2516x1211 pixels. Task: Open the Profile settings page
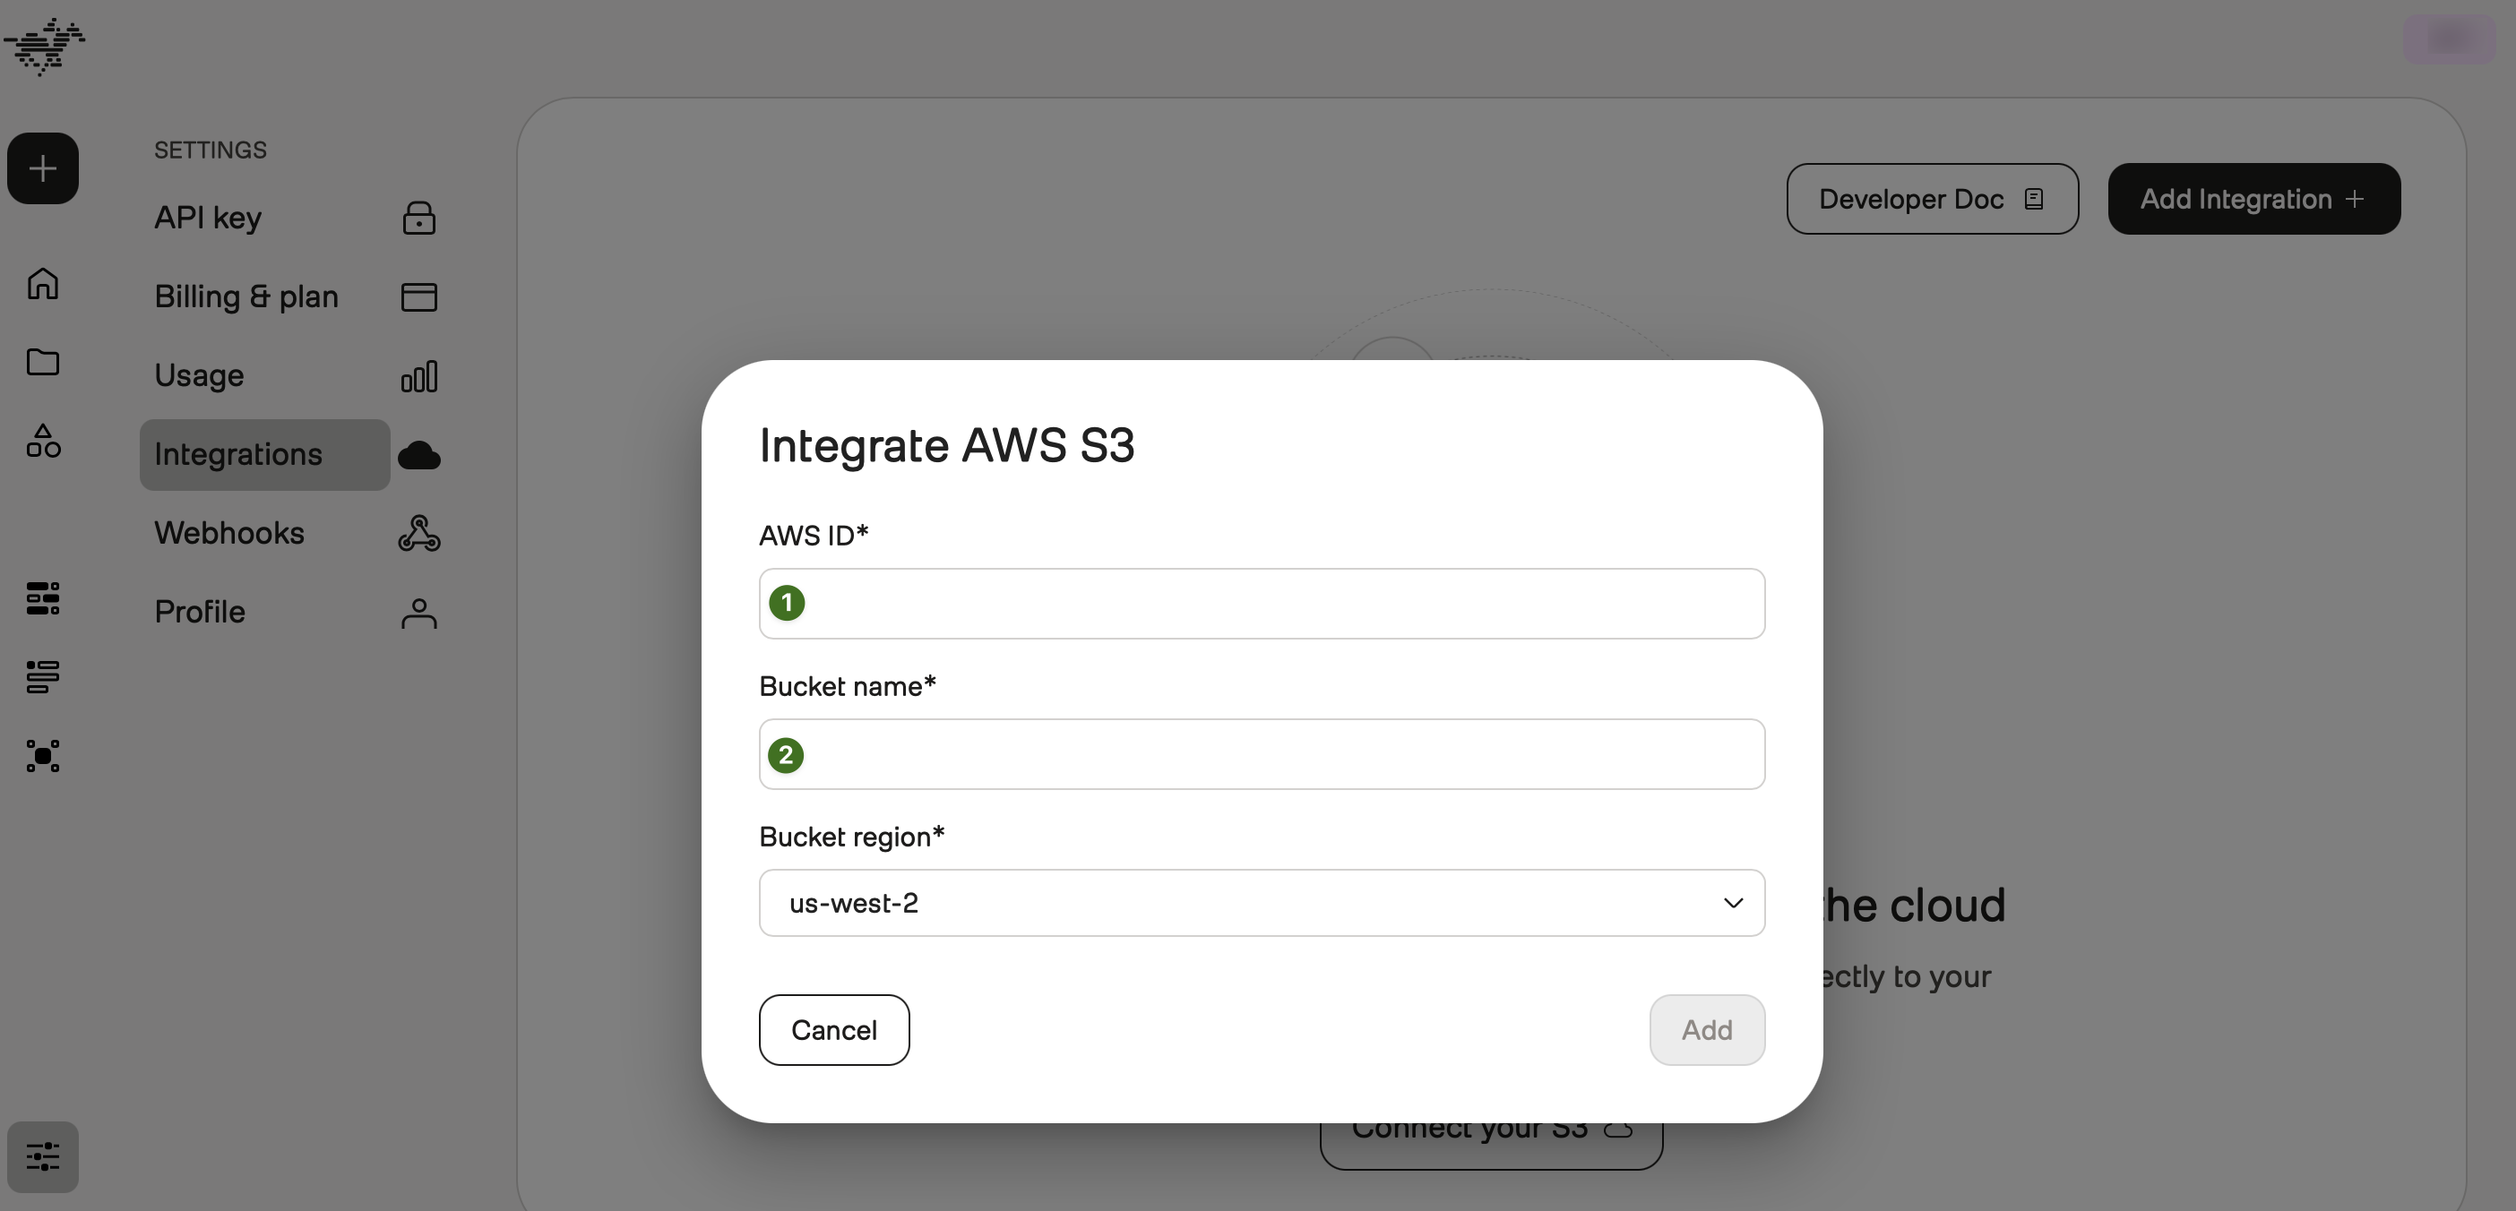coord(200,613)
